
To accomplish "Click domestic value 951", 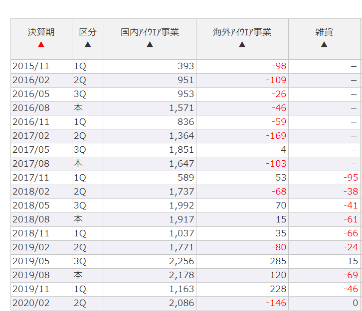I will click(x=186, y=80).
